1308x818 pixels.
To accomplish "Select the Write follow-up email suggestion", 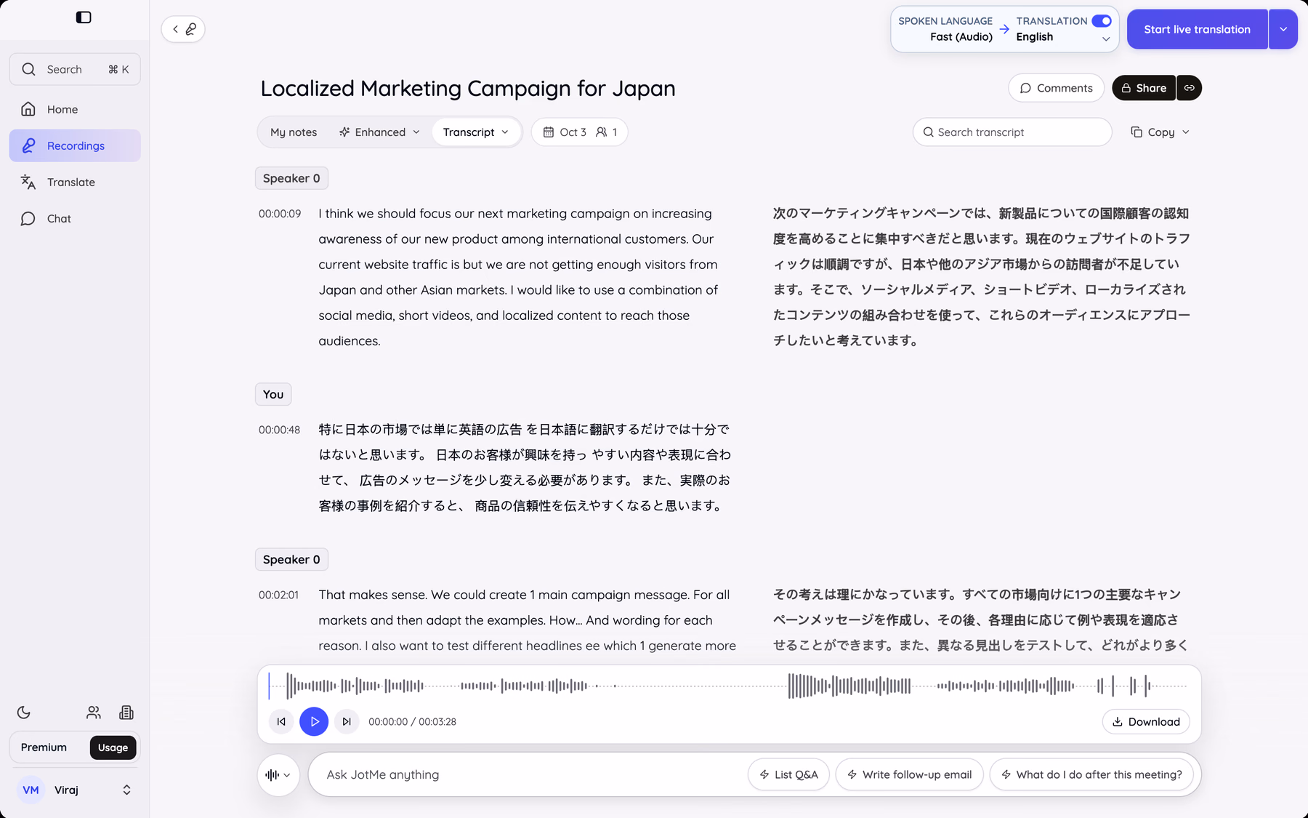I will coord(909,775).
